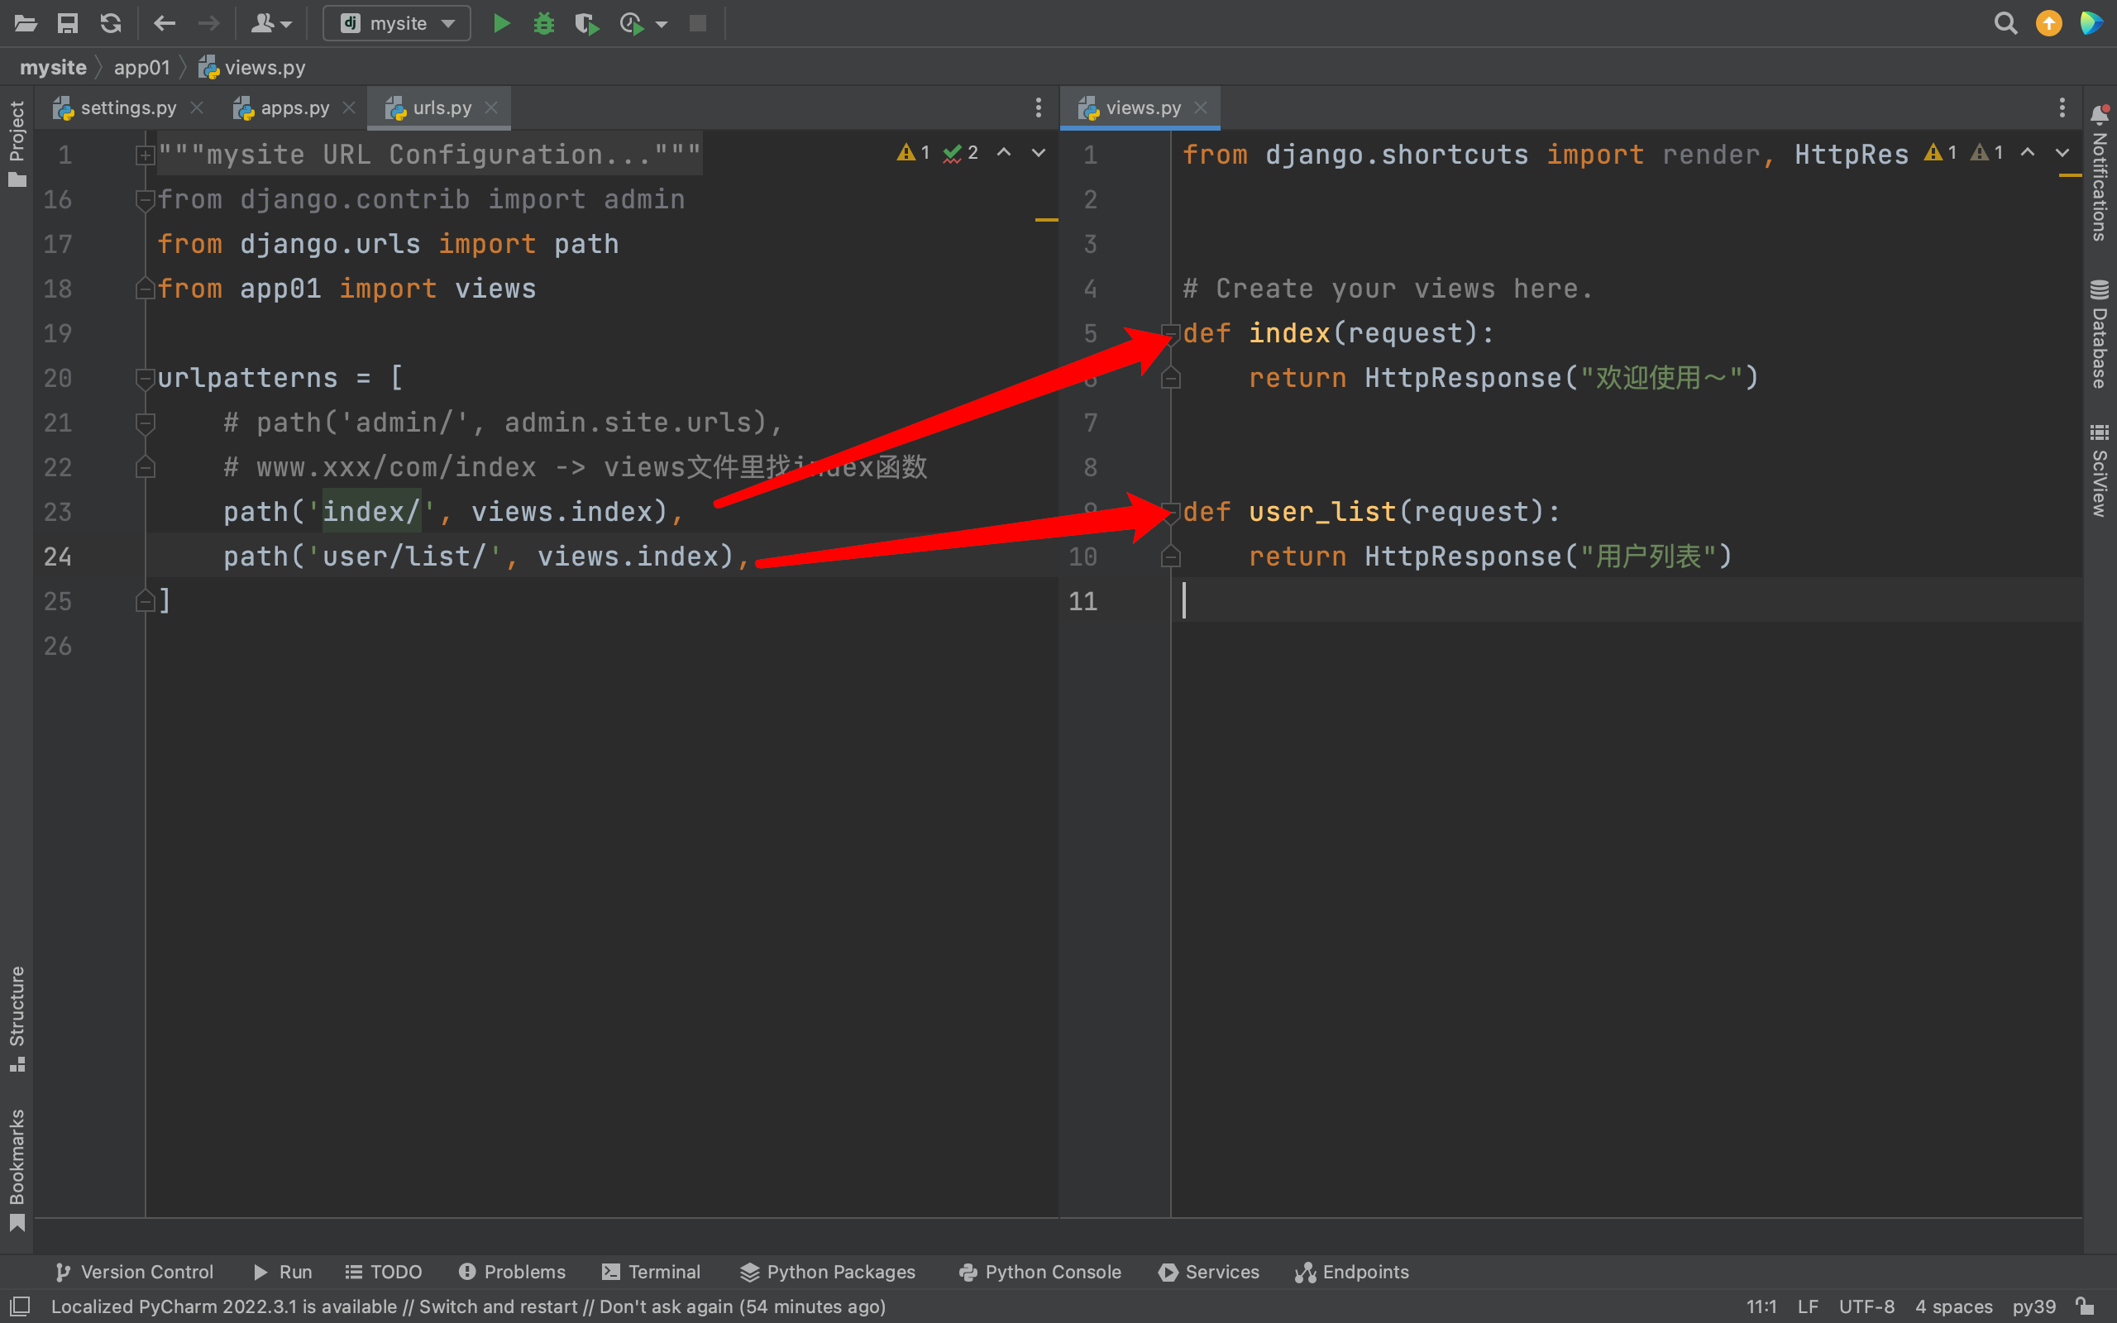This screenshot has height=1323, width=2117.
Task: Toggle the read-only lock icon in status bar
Action: 2086,1306
